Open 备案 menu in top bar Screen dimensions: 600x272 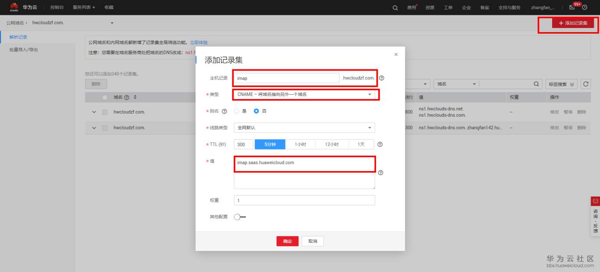[x=484, y=7]
